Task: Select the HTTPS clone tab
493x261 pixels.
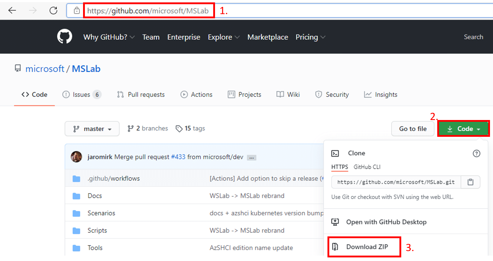Action: (x=340, y=167)
